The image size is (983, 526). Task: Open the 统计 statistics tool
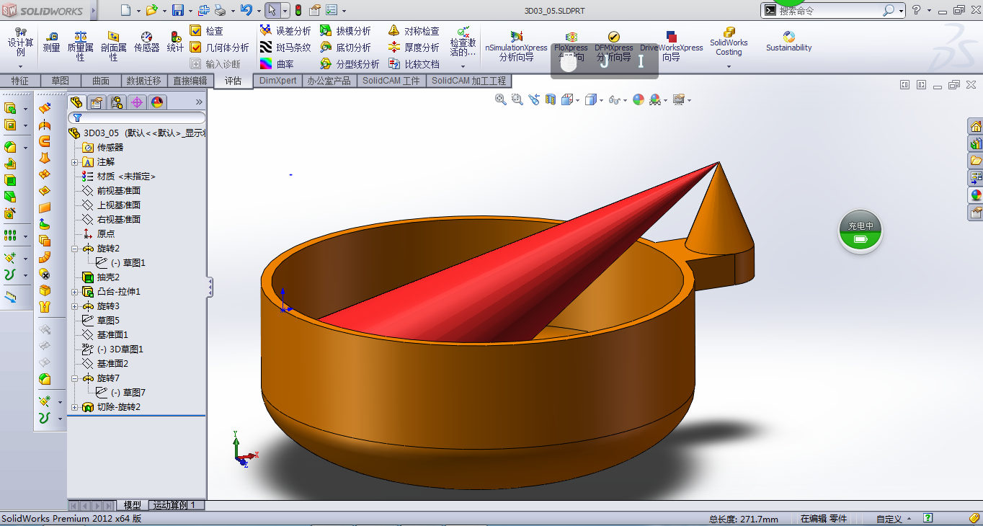[x=175, y=42]
